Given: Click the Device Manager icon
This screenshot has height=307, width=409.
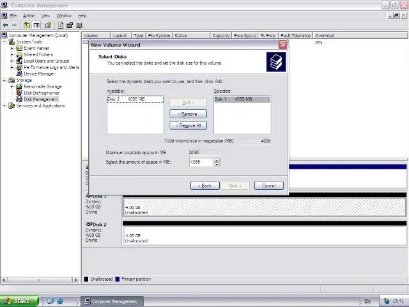Looking at the screenshot, I should 19,74.
